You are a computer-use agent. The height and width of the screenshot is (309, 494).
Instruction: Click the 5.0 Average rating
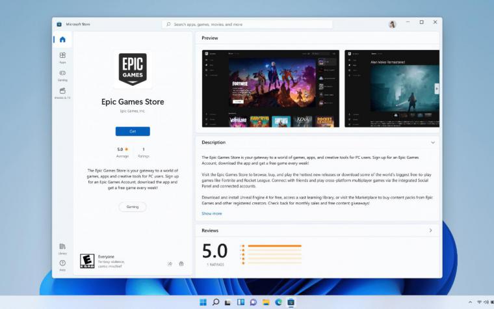click(123, 152)
